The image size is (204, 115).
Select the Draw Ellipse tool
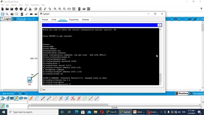(x=36, y=14)
